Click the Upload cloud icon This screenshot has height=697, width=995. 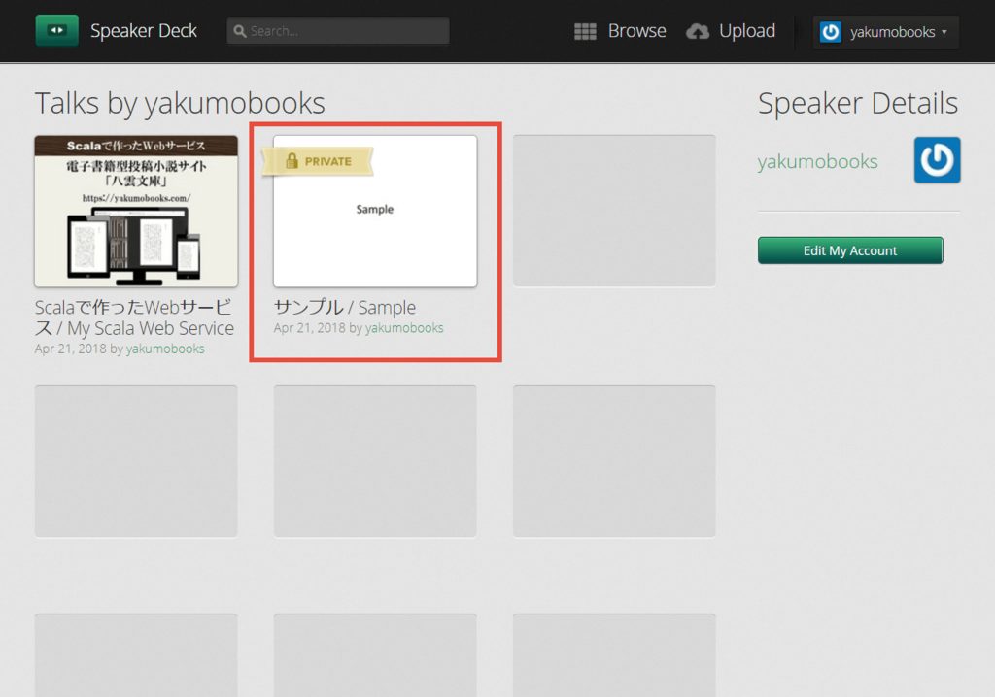pos(698,31)
